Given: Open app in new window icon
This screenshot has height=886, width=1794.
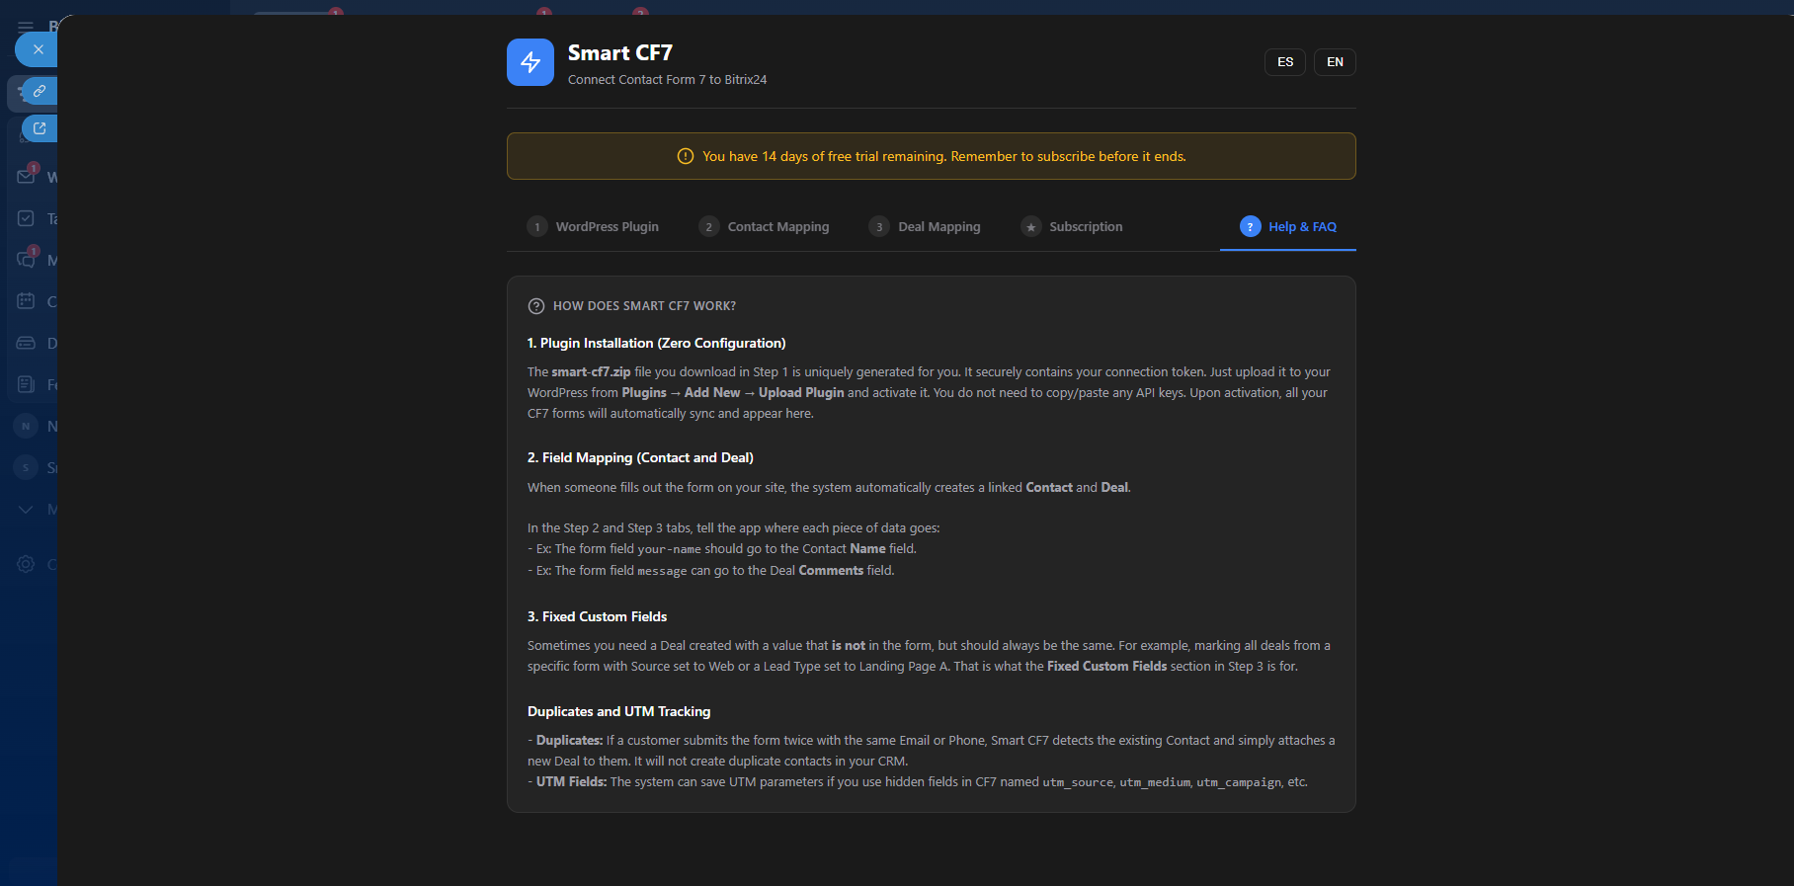Looking at the screenshot, I should point(40,128).
